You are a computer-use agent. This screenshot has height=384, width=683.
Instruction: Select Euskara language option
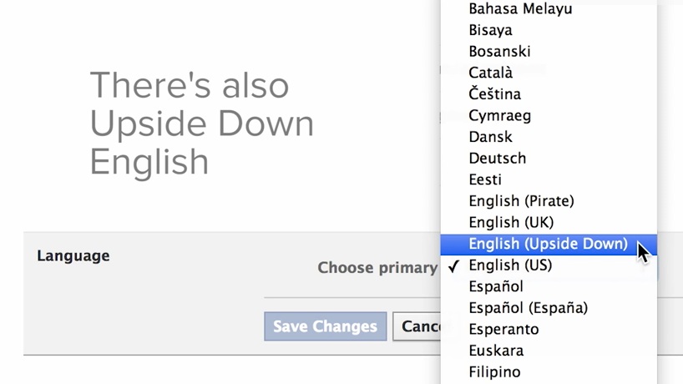pyautogui.click(x=495, y=351)
